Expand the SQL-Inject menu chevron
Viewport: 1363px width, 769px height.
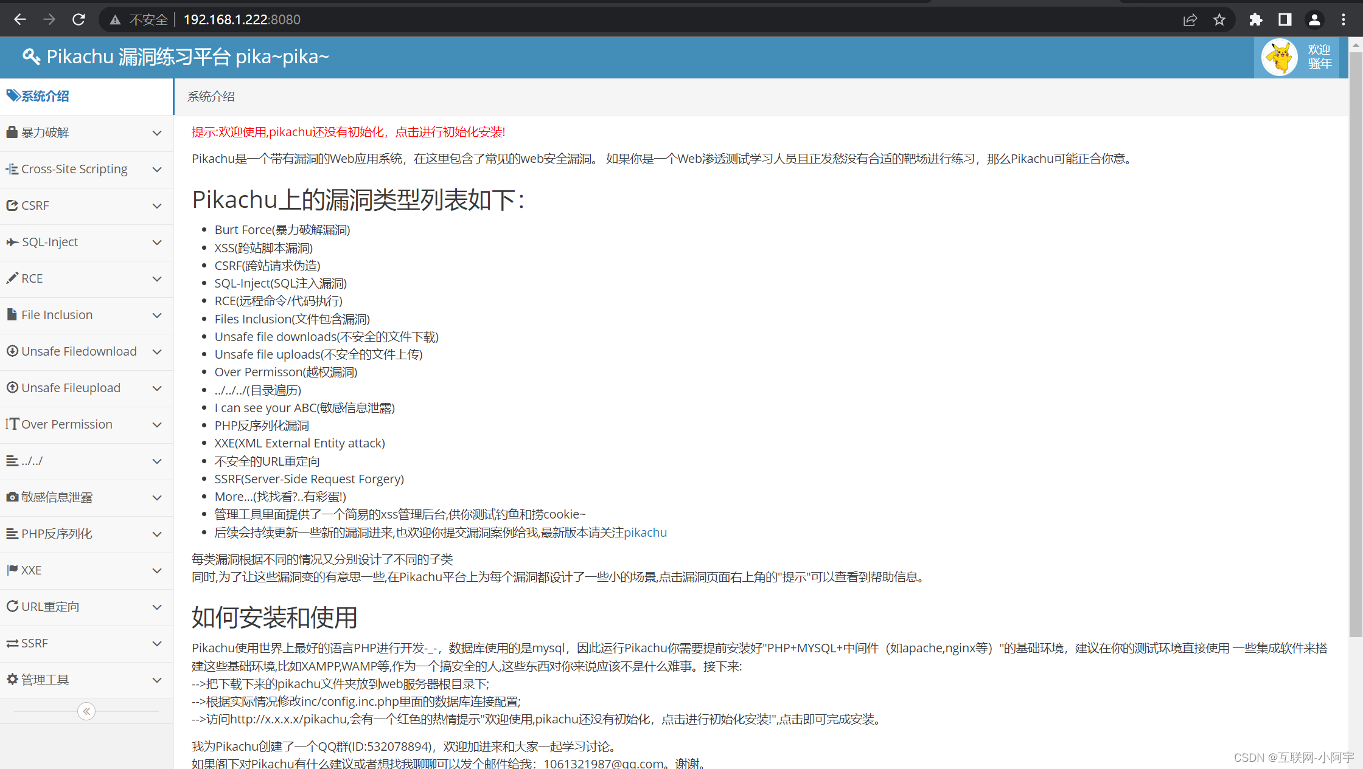(157, 242)
